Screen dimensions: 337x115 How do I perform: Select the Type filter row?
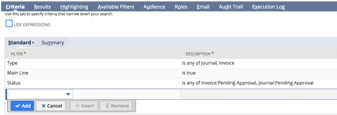click(171, 63)
